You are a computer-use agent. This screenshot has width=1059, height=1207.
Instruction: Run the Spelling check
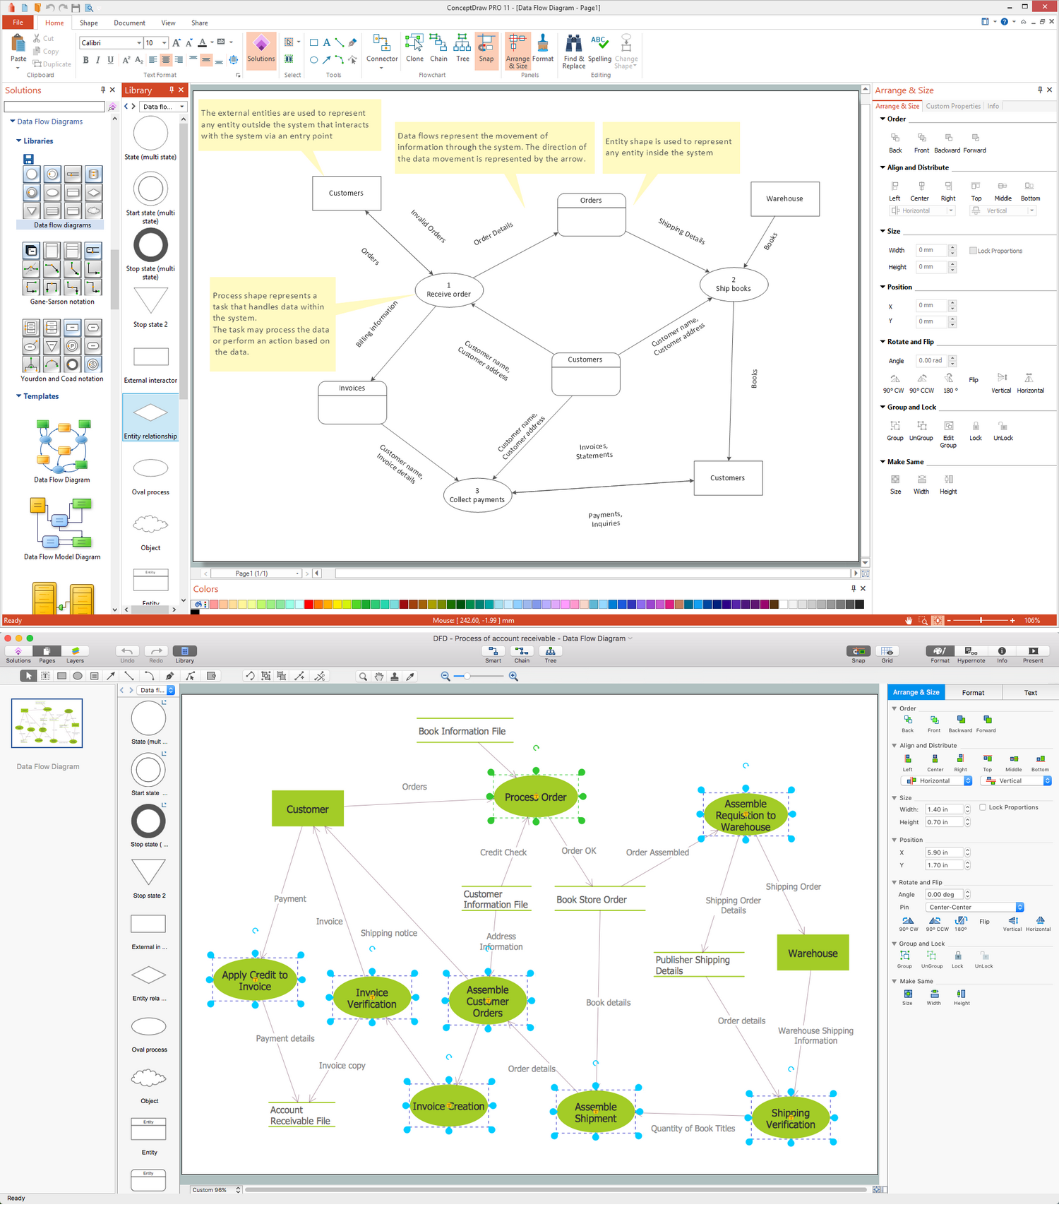coord(599,49)
